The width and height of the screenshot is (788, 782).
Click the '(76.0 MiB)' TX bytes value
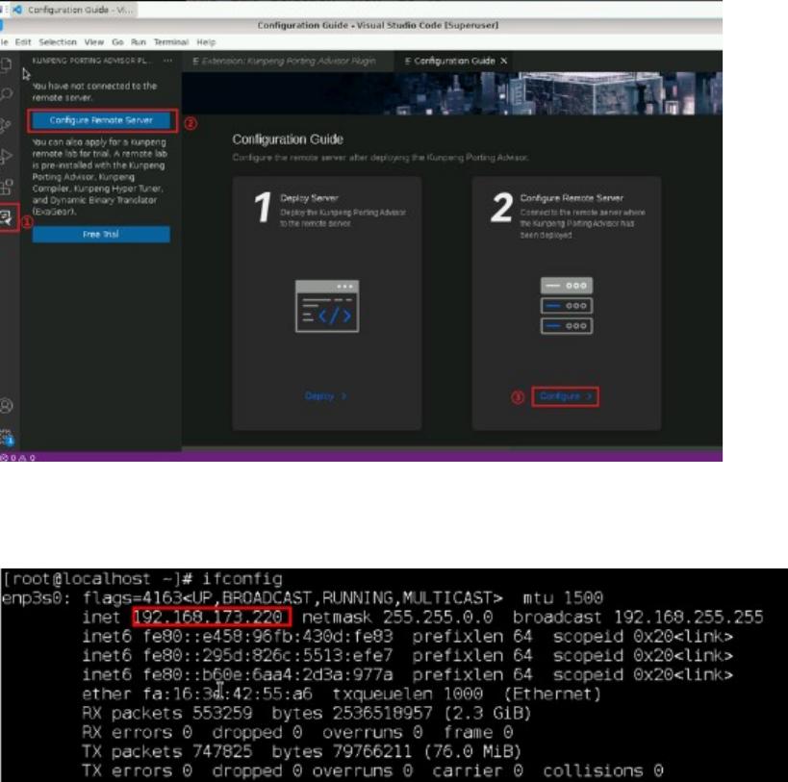click(472, 751)
